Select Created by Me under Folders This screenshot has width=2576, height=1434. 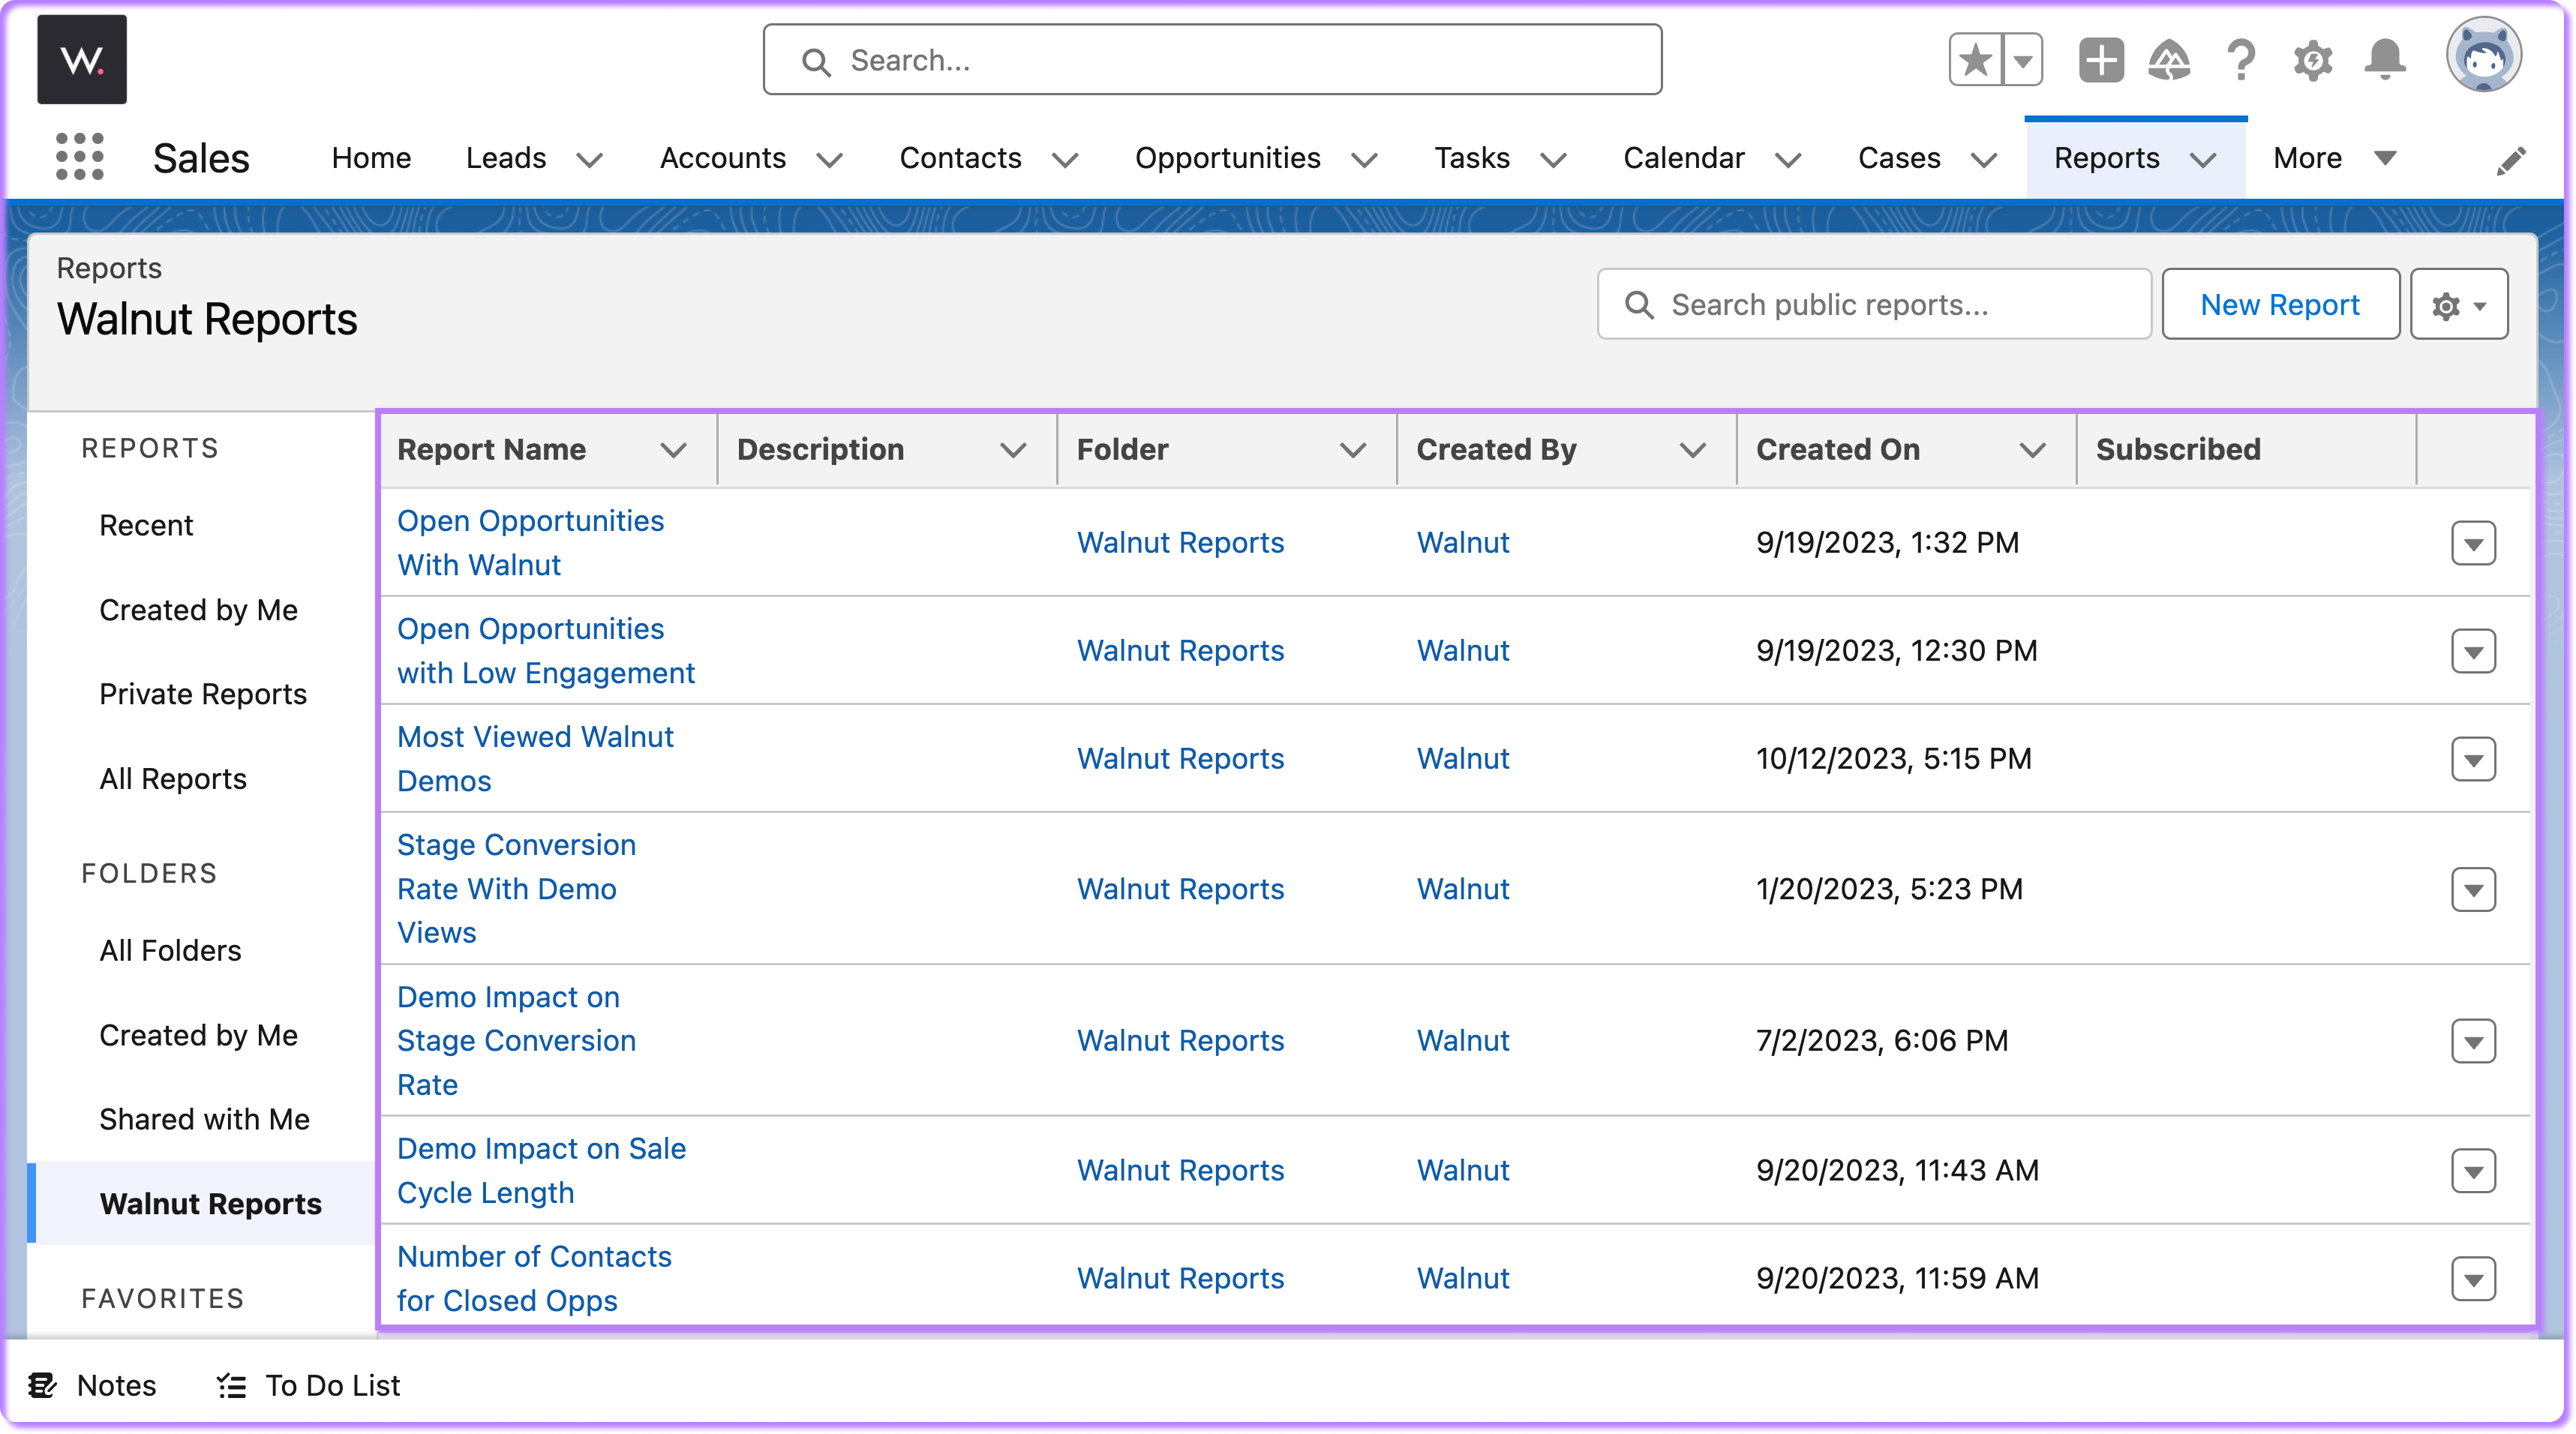(x=198, y=1035)
